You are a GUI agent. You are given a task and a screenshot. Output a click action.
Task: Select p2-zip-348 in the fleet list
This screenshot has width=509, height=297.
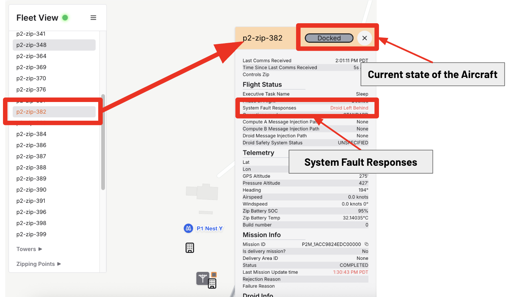[x=54, y=45]
